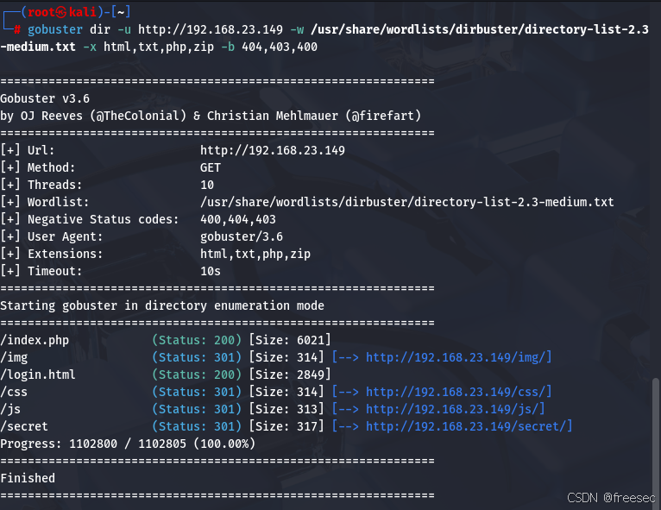
Task: Open the redirect link to /css/
Action: click(x=459, y=392)
